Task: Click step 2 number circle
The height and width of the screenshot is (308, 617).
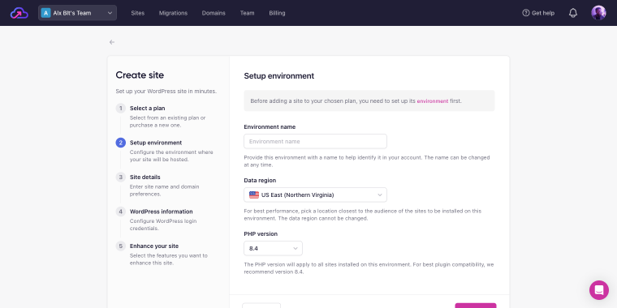Action: tap(120, 143)
